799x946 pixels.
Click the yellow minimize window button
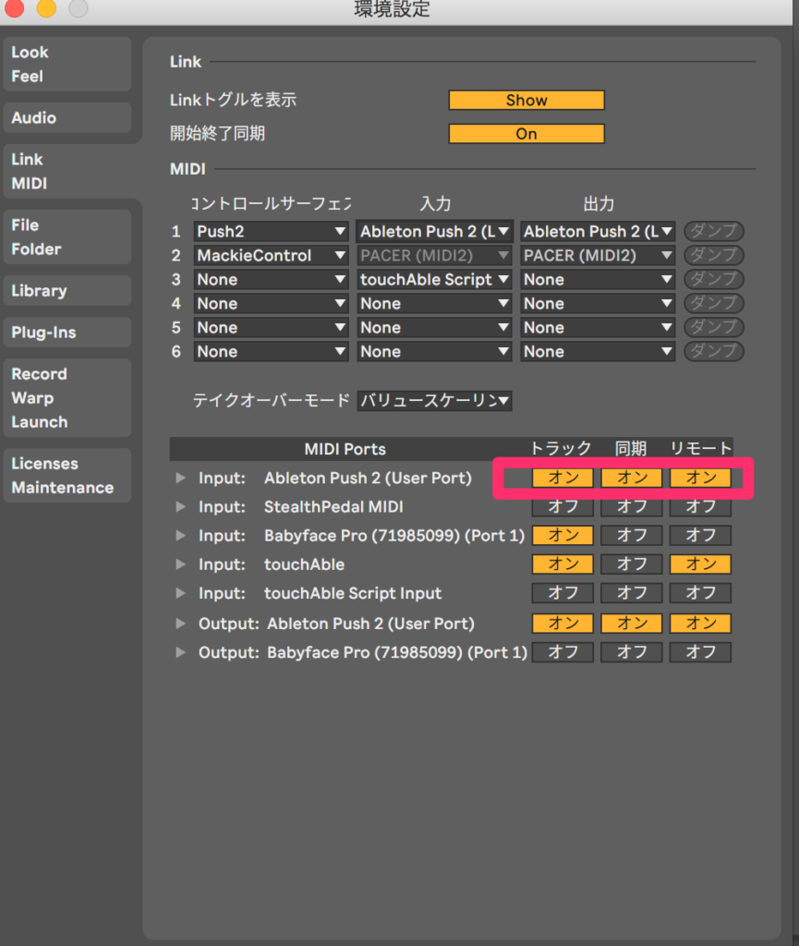click(45, 8)
